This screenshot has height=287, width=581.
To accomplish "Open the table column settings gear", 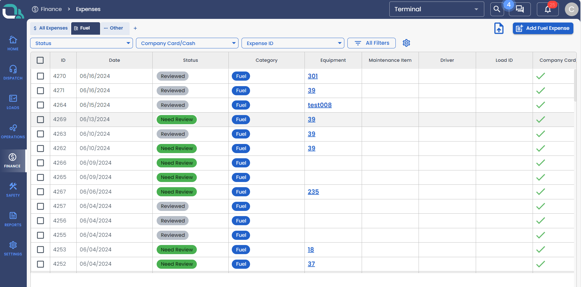I will point(406,43).
